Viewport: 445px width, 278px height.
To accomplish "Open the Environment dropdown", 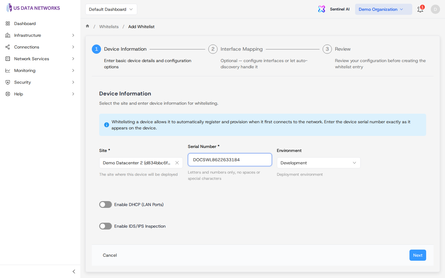I will tap(319, 163).
